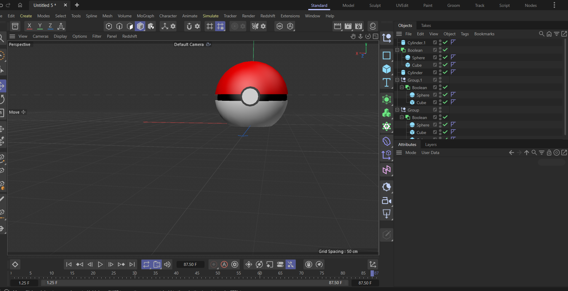Collapse the Group.1 hierarchy

(397, 80)
